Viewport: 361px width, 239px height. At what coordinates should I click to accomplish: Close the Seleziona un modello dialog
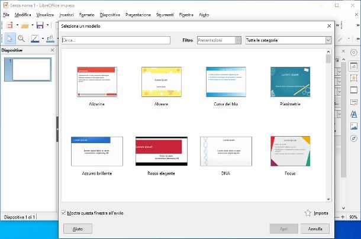329,26
